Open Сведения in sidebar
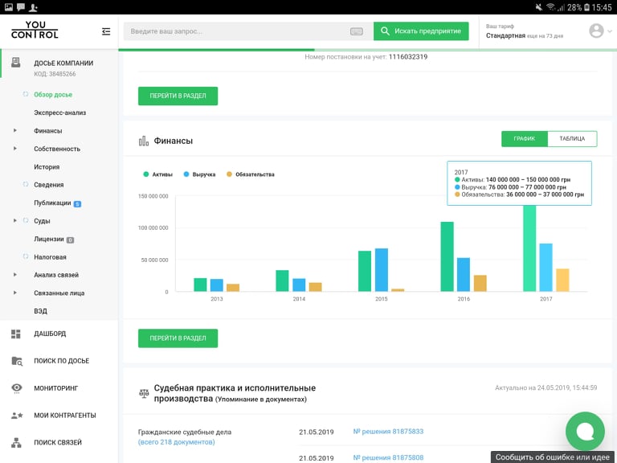617x463 pixels. (x=49, y=185)
